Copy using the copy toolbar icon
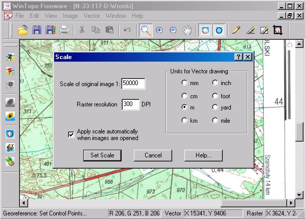The image size is (305, 219). click(96, 30)
